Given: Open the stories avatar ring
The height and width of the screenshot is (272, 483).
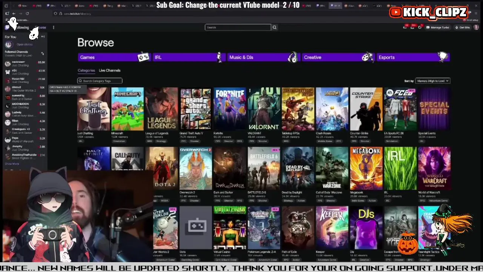Looking at the screenshot, I should point(8,45).
